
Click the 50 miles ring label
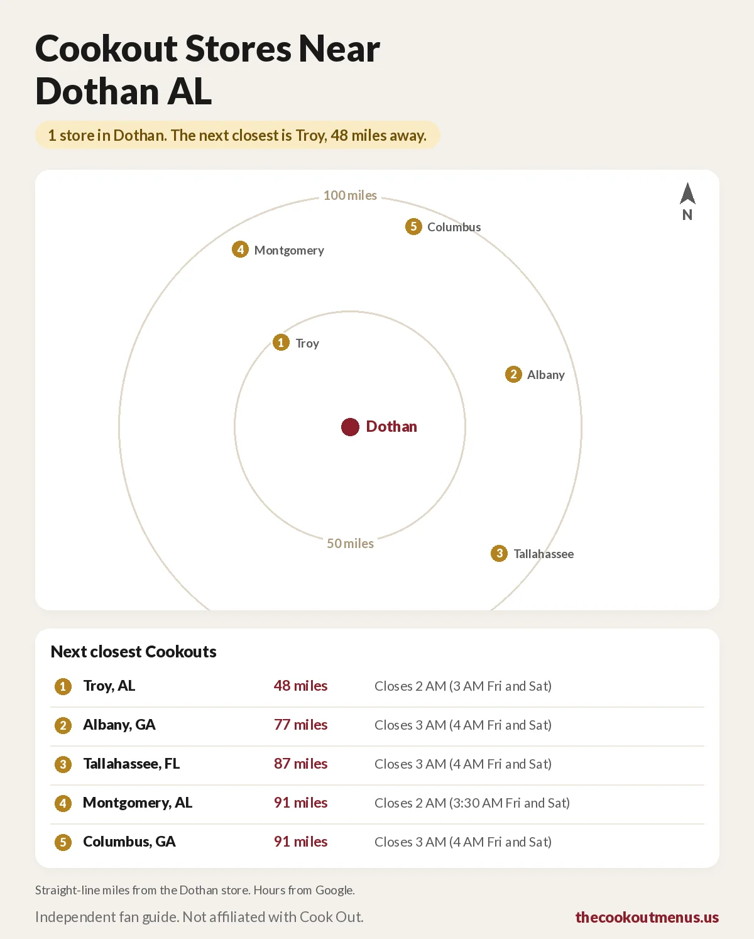click(x=350, y=544)
